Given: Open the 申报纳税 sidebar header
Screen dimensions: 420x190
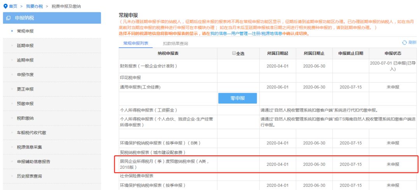Looking at the screenshot, I should (52, 18).
